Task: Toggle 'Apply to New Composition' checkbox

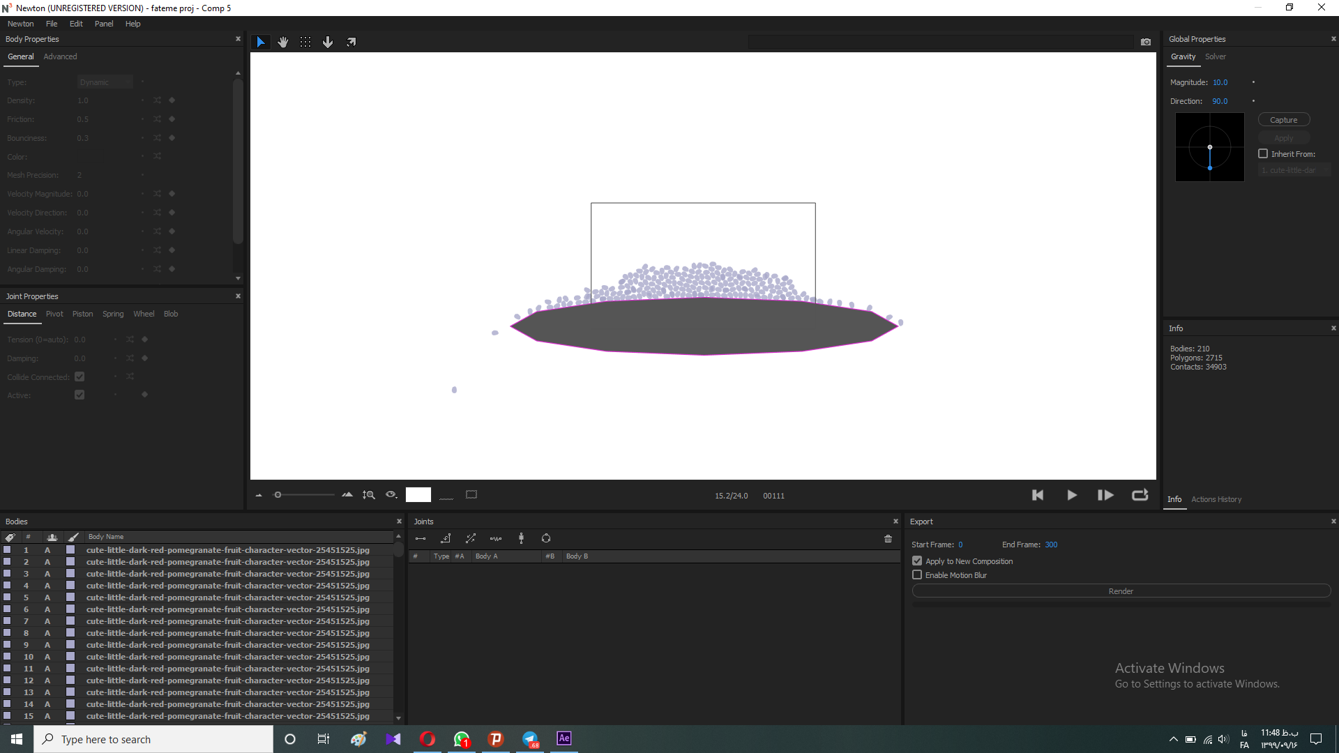Action: (x=917, y=561)
